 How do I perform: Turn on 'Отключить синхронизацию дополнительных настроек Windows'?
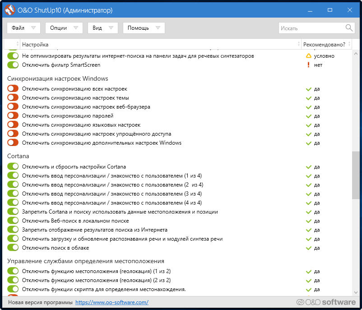(13, 142)
